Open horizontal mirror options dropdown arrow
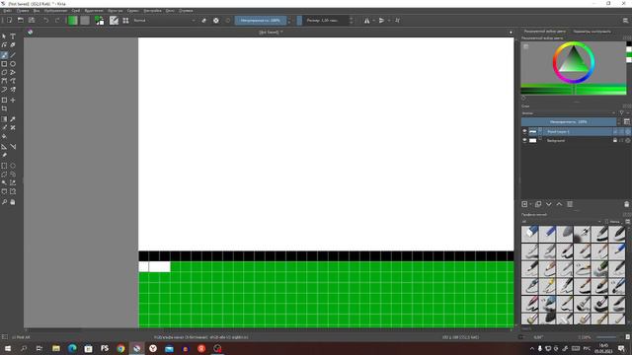Screen dimensions: 632x355 (373, 20)
